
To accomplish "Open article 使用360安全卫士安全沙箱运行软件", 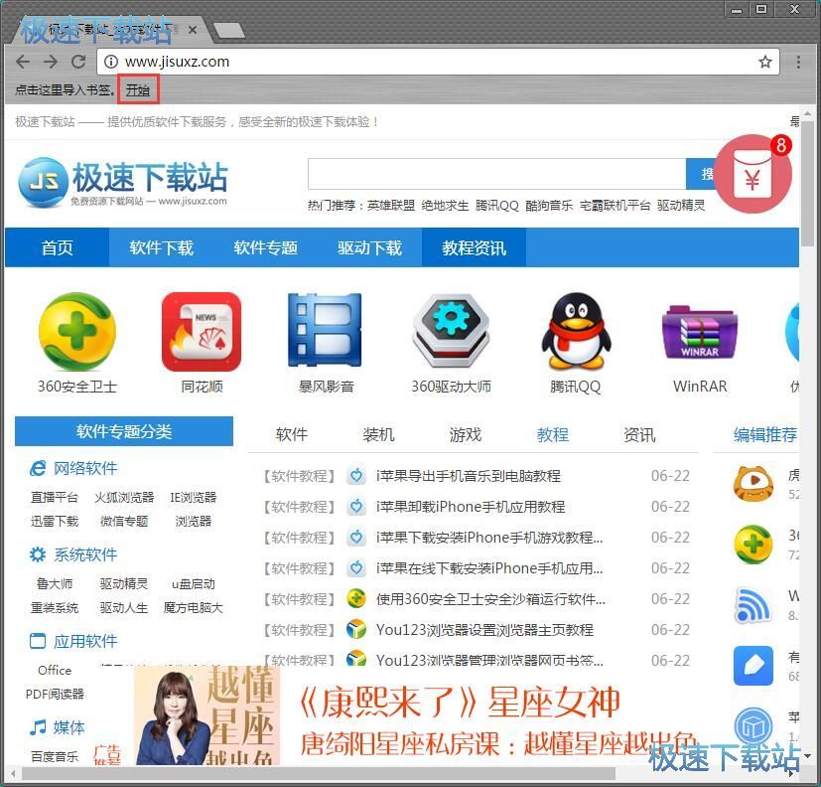I will tap(490, 599).
